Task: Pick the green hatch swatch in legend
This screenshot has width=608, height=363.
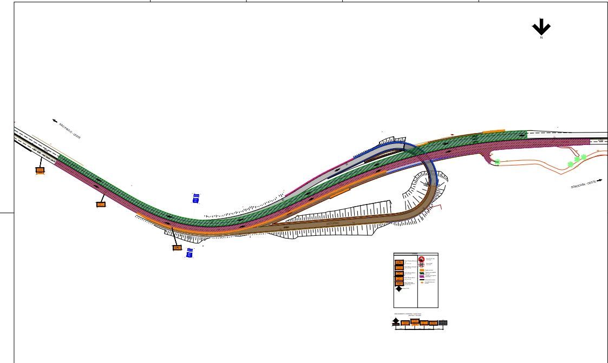Action: tap(421, 273)
